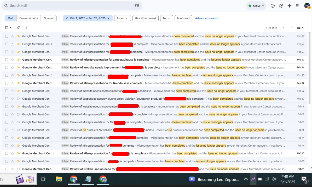Select checkbox for zauberzuhause email
The height and width of the screenshot is (187, 312).
pos(7,60)
